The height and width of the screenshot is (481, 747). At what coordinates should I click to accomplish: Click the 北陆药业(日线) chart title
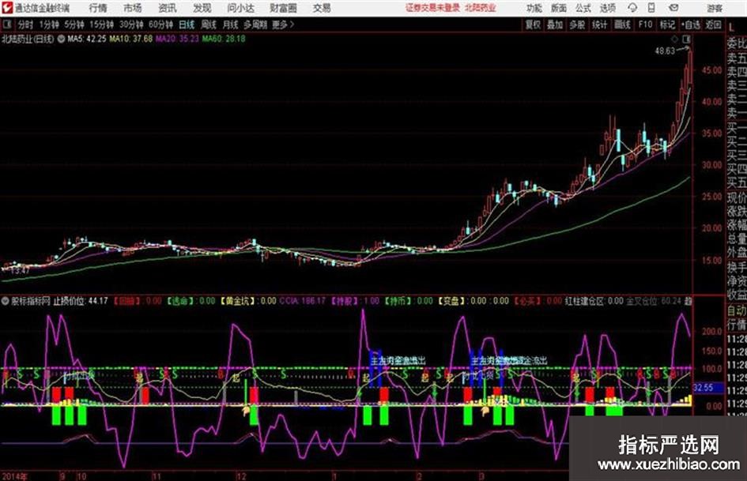point(28,39)
